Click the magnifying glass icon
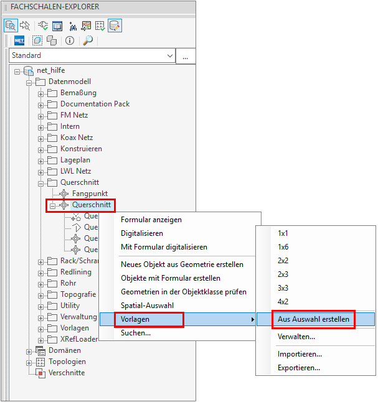The width and height of the screenshot is (378, 402). point(88,40)
